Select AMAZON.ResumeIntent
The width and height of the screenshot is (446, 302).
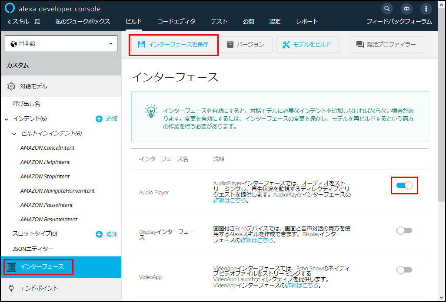click(x=49, y=220)
